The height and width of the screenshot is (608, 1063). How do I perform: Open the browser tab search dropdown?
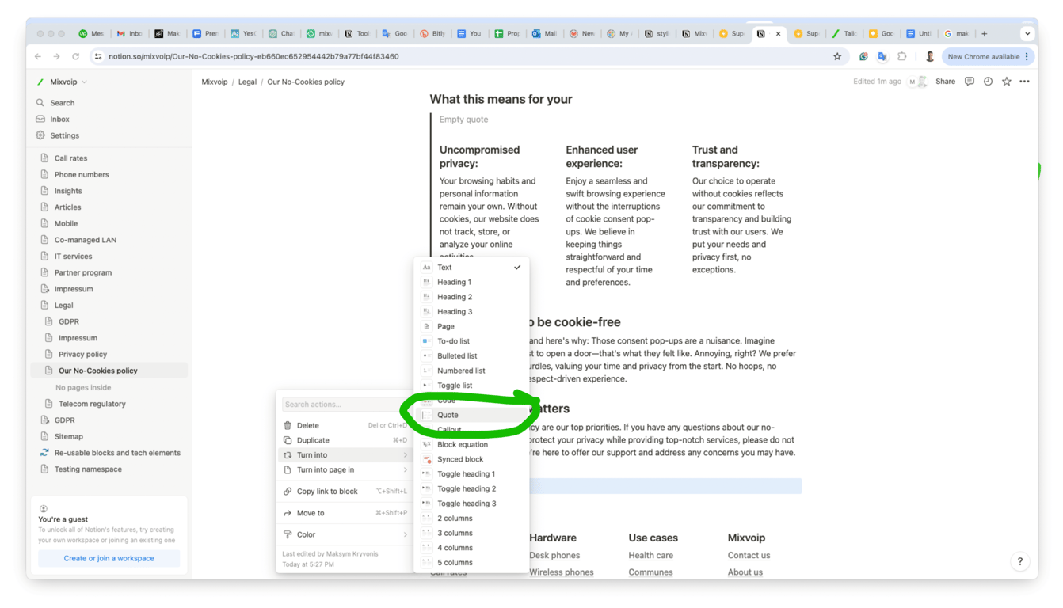pos(1027,34)
